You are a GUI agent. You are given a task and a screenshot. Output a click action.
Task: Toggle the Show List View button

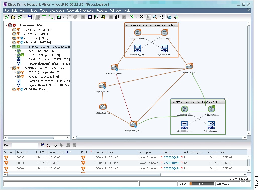(x=44, y=17)
